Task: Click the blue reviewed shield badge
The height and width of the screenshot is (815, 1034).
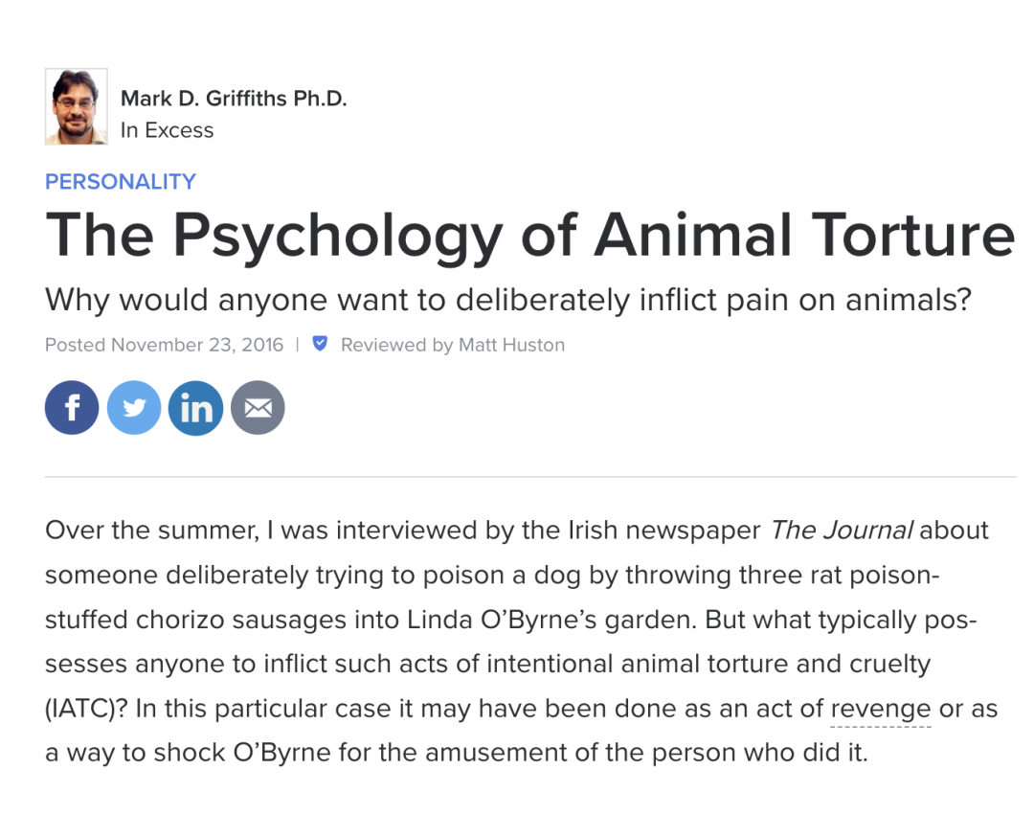Action: coord(320,344)
